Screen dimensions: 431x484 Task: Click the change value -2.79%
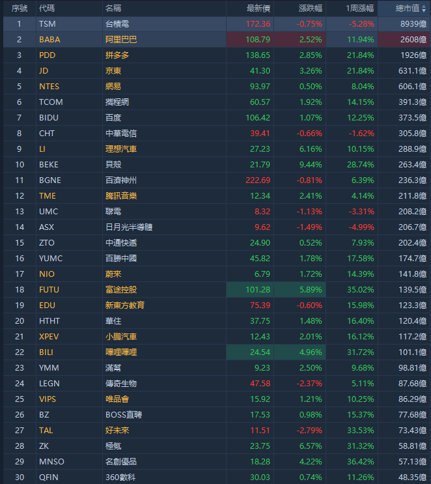(x=309, y=431)
